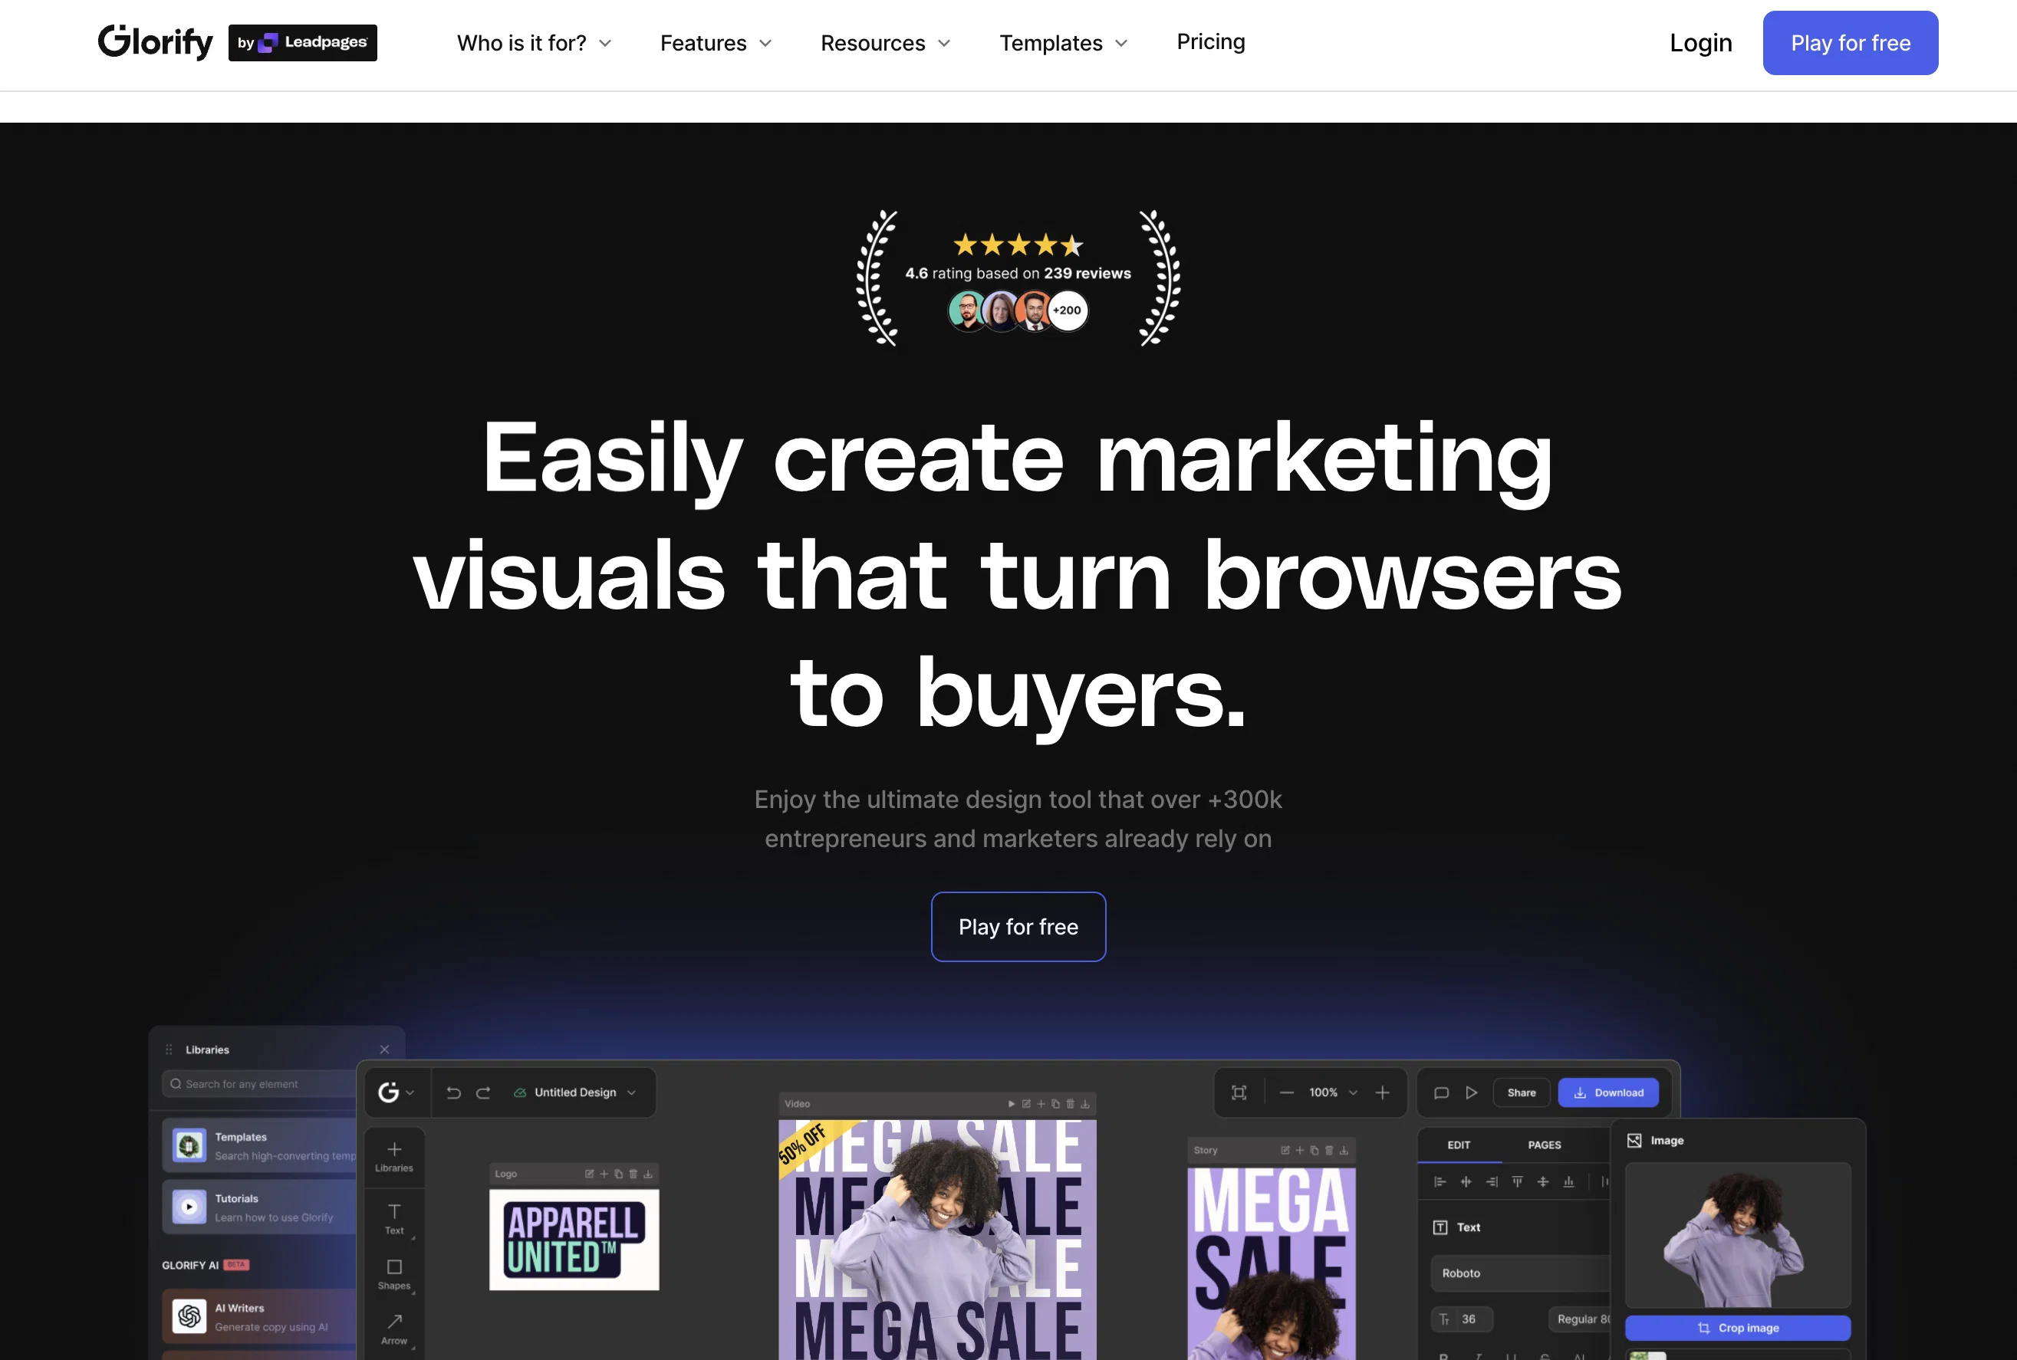Click the duplicate icon on the Logo frame
Screen dimensions: 2017x1360
tap(619, 1174)
